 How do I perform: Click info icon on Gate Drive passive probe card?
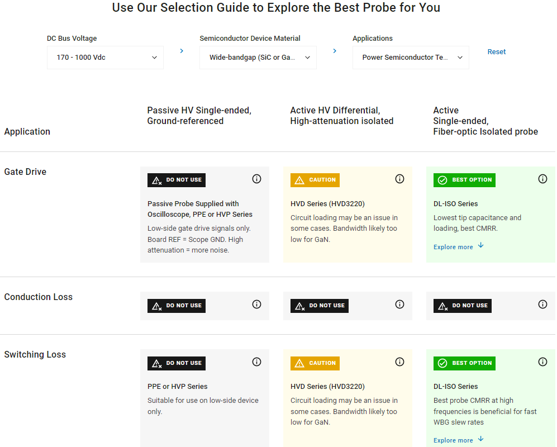pos(256,179)
